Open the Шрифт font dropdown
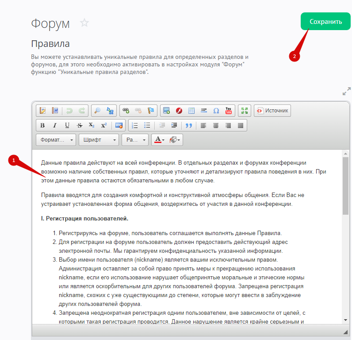Viewport: 352px width, 340px height. (x=99, y=140)
